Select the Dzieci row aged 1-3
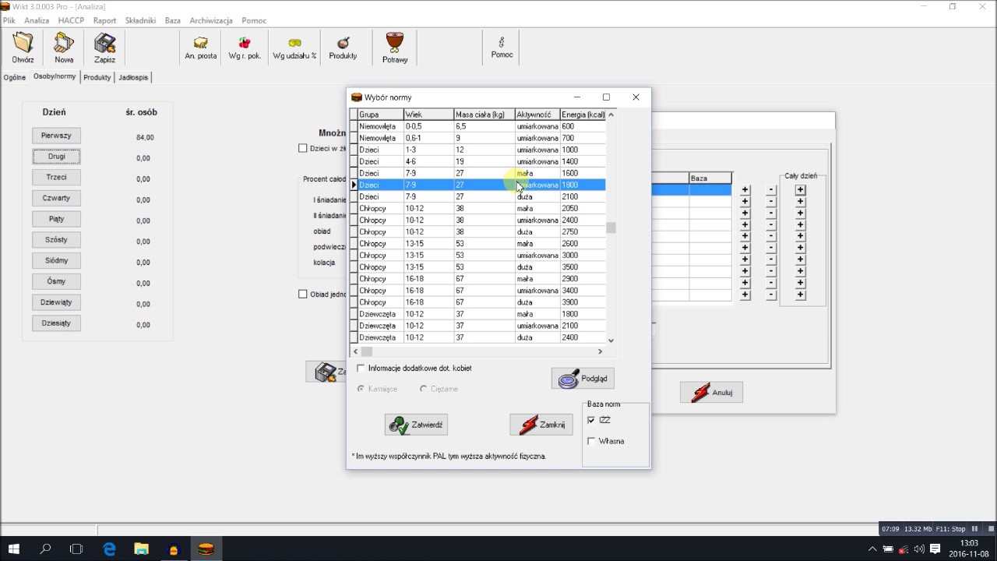997x561 pixels. click(x=477, y=150)
